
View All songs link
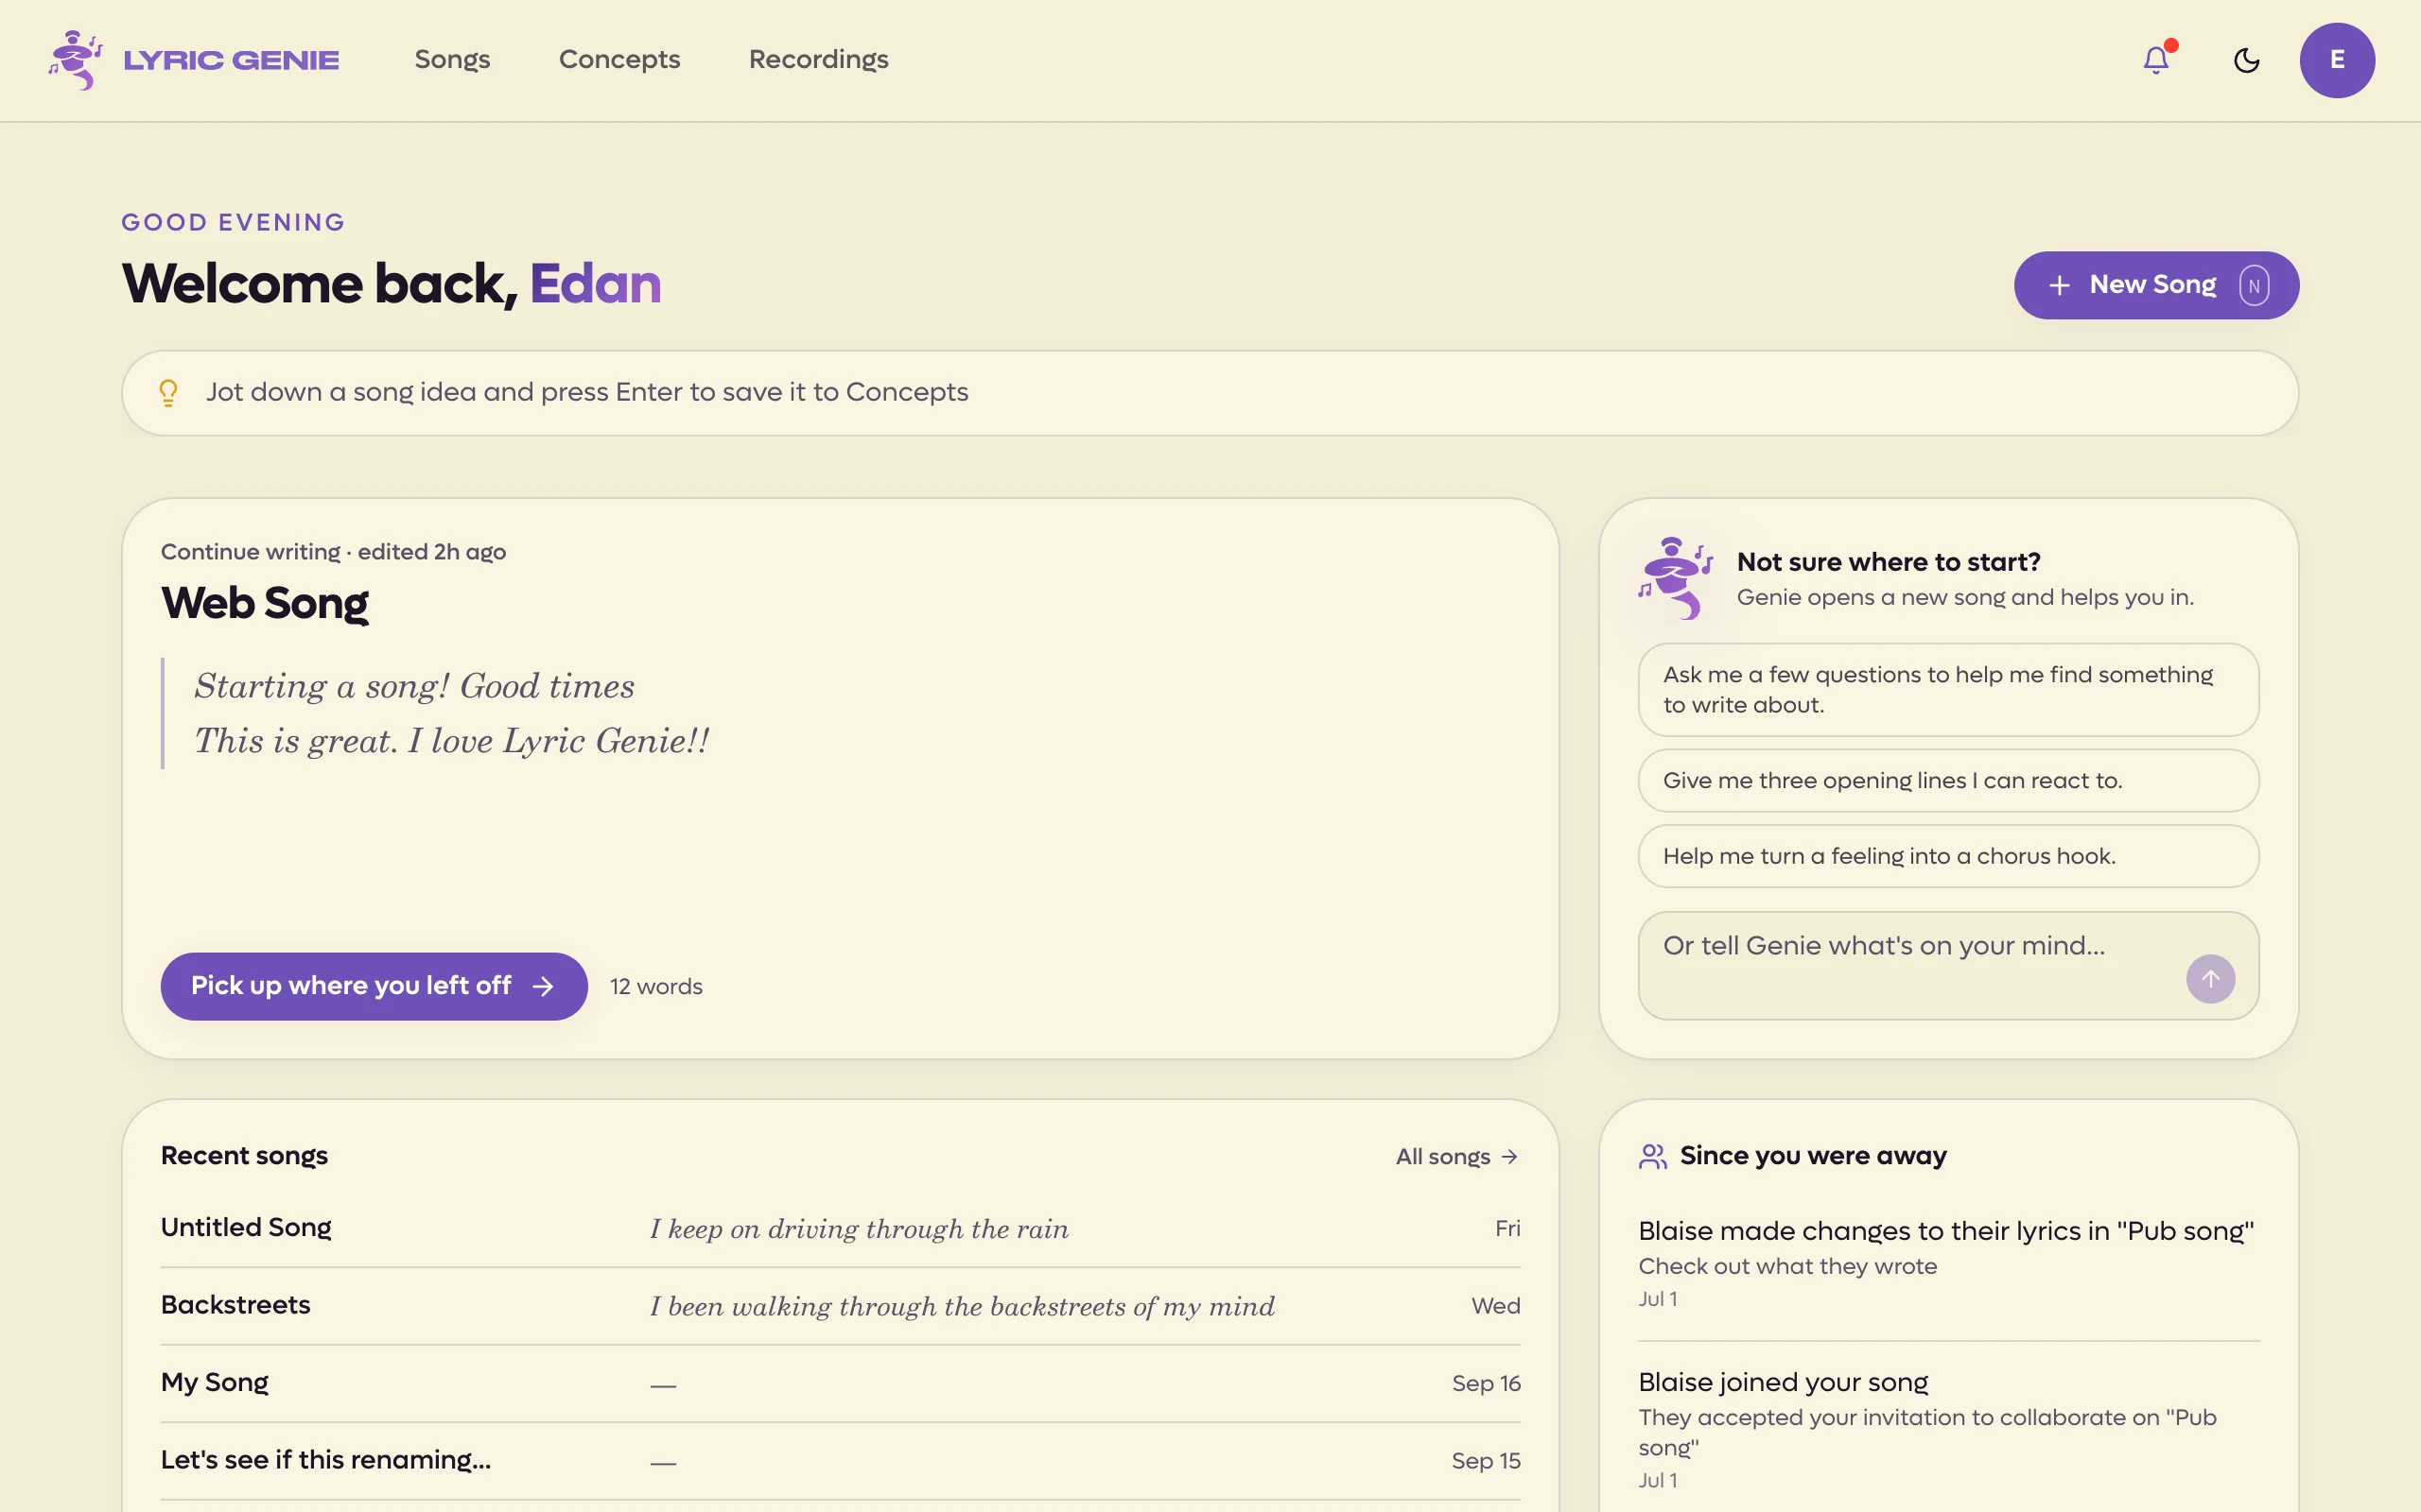(1456, 1157)
